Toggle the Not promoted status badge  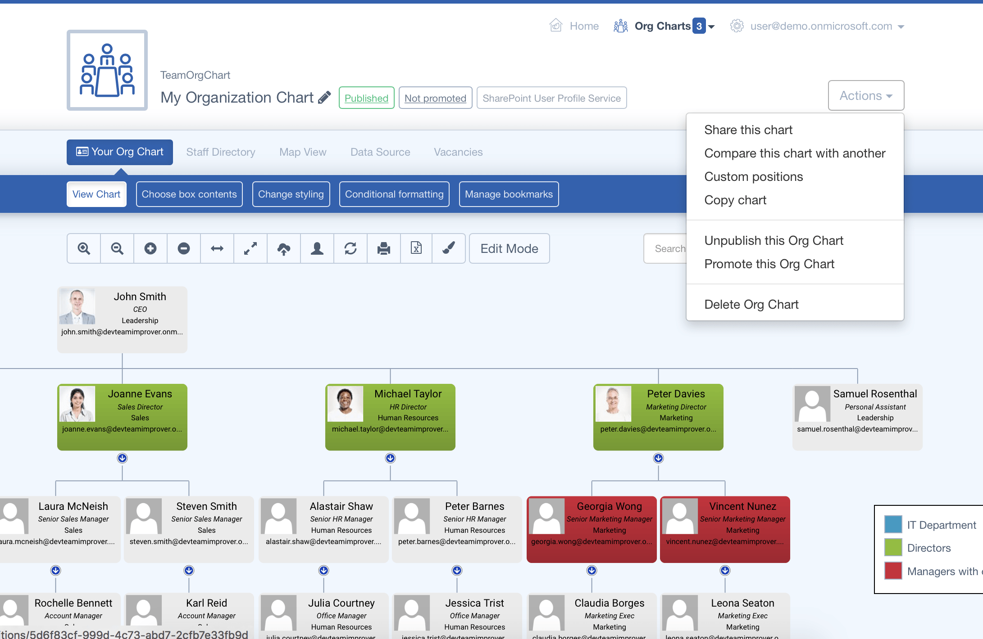(435, 97)
